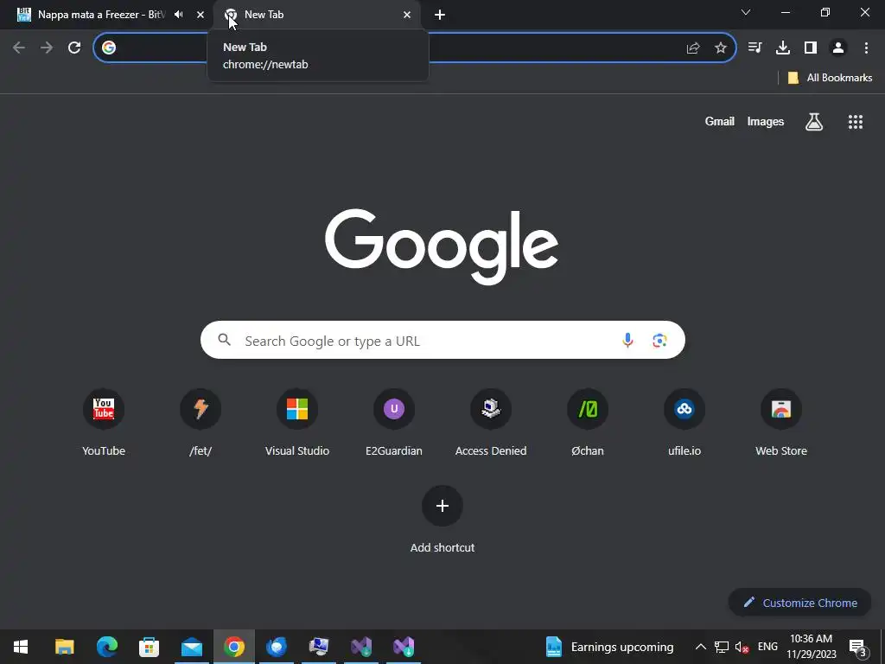Image resolution: width=885 pixels, height=664 pixels.
Task: Open the Web Store shortcut
Action: (781, 422)
